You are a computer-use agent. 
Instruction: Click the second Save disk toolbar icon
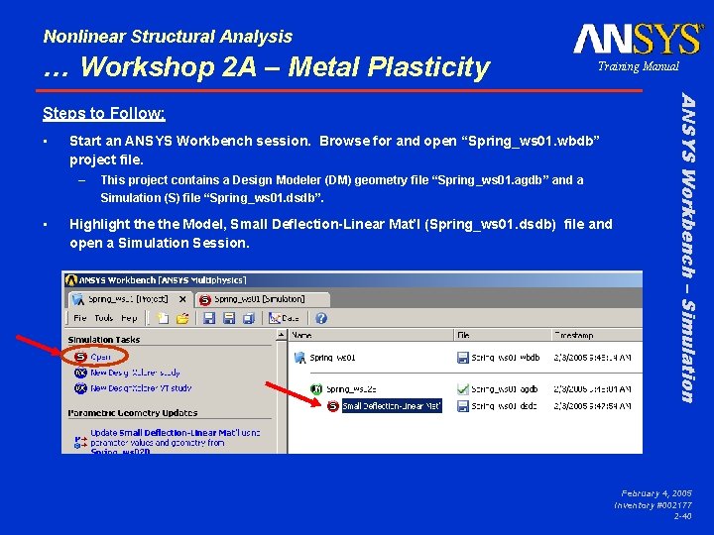229,318
